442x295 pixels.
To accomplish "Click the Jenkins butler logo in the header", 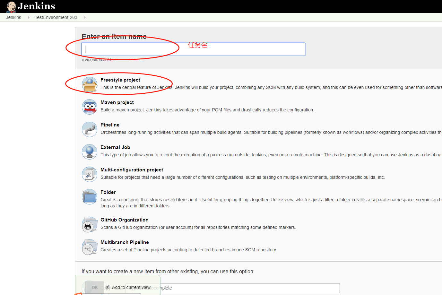I will (11, 6).
